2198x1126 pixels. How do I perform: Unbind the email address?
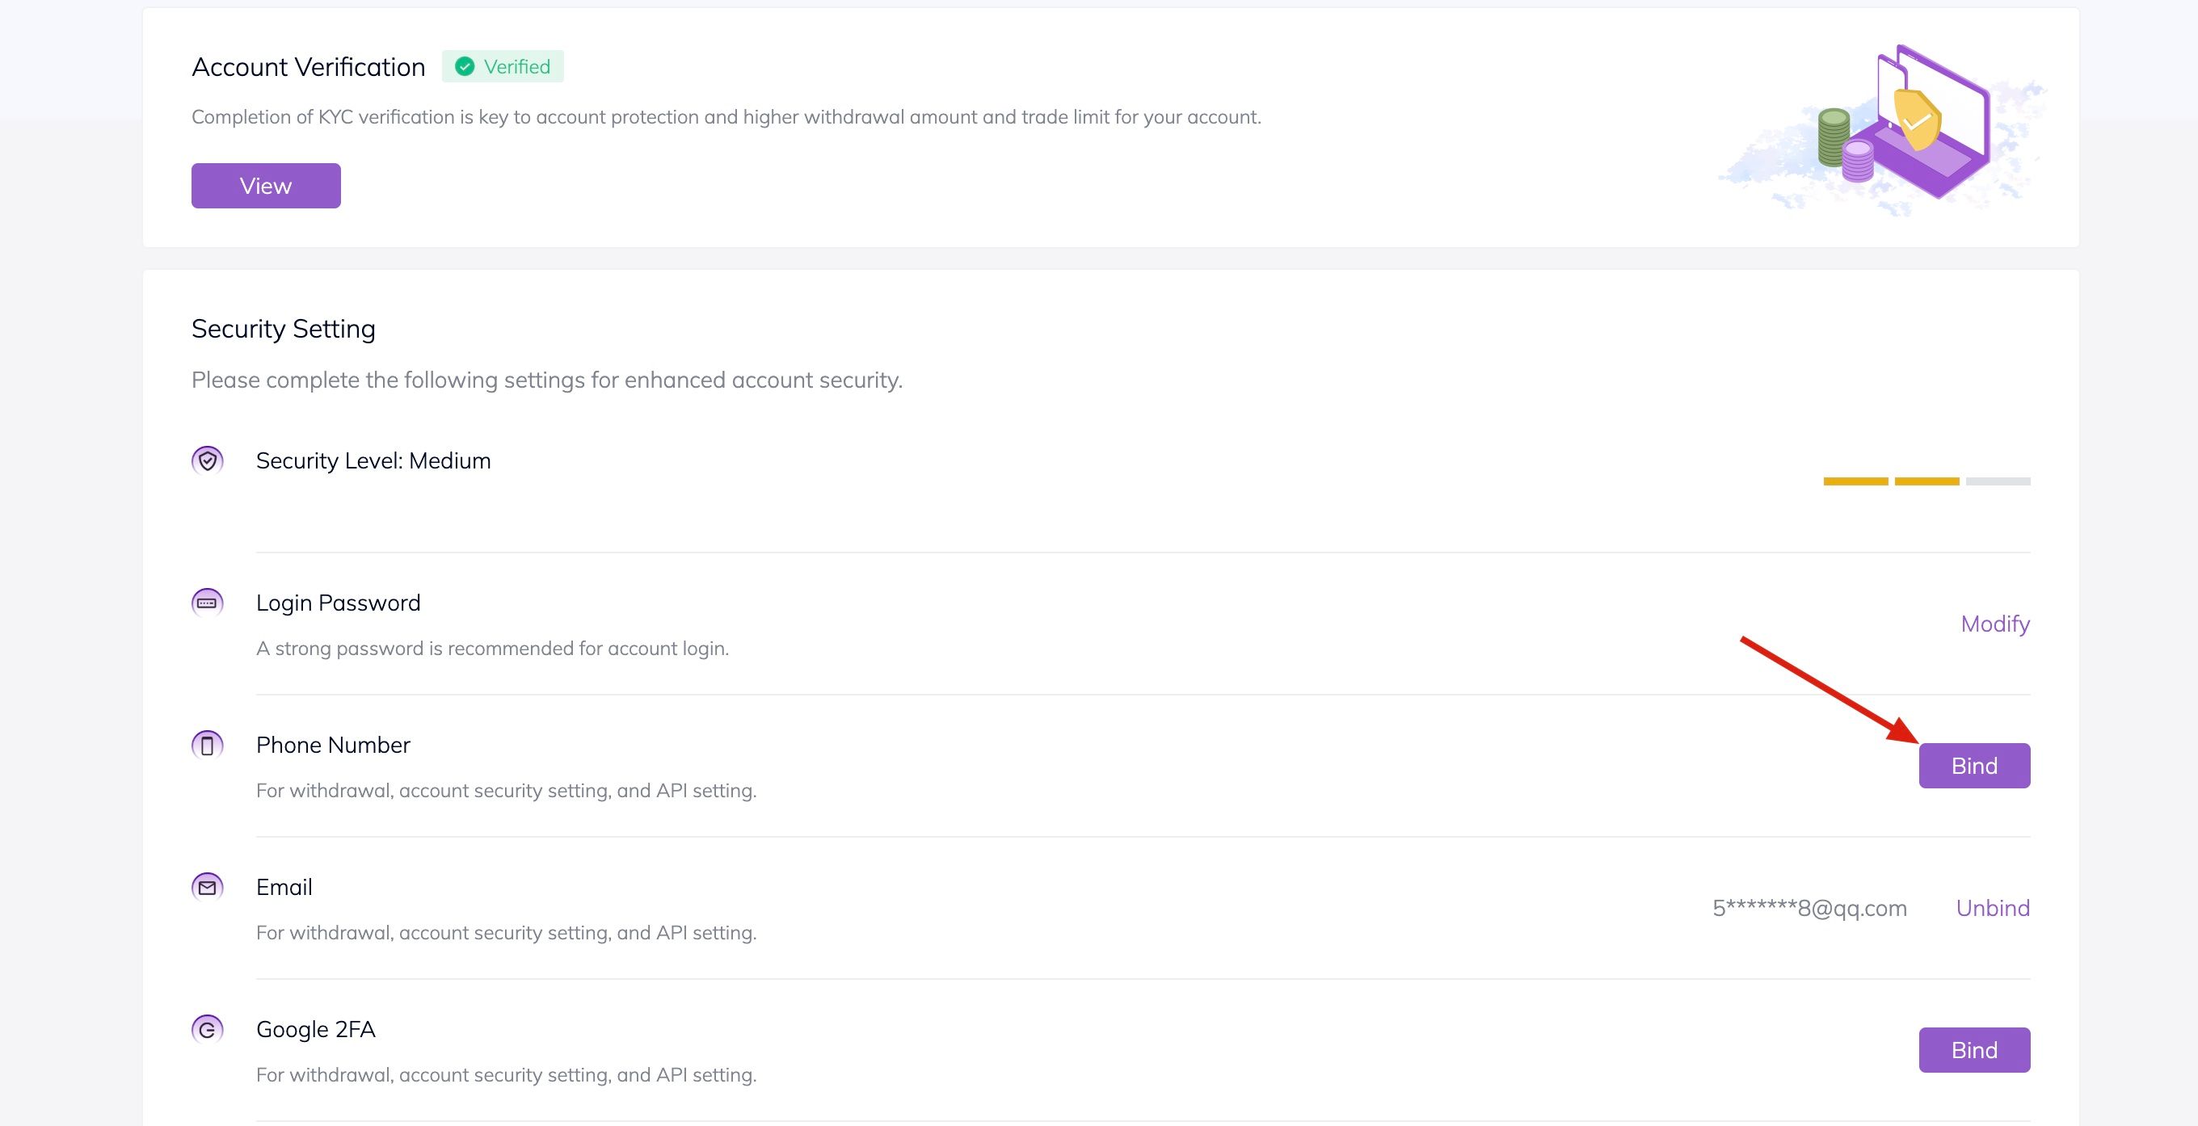point(1993,908)
